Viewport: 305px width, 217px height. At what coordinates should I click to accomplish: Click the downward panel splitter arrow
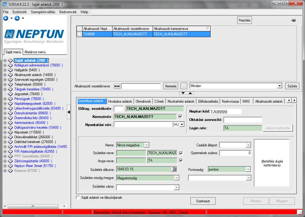pyautogui.click(x=183, y=93)
